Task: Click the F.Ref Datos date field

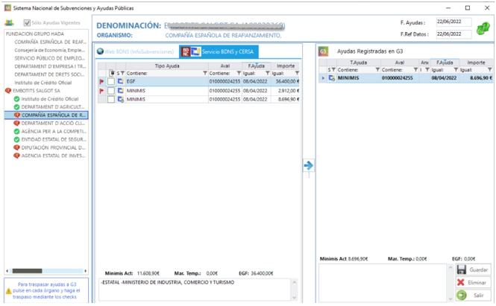Action: tap(453, 34)
